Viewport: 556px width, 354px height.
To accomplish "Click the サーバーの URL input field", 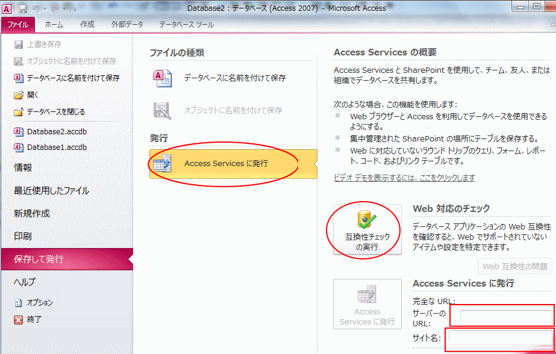I will click(506, 317).
